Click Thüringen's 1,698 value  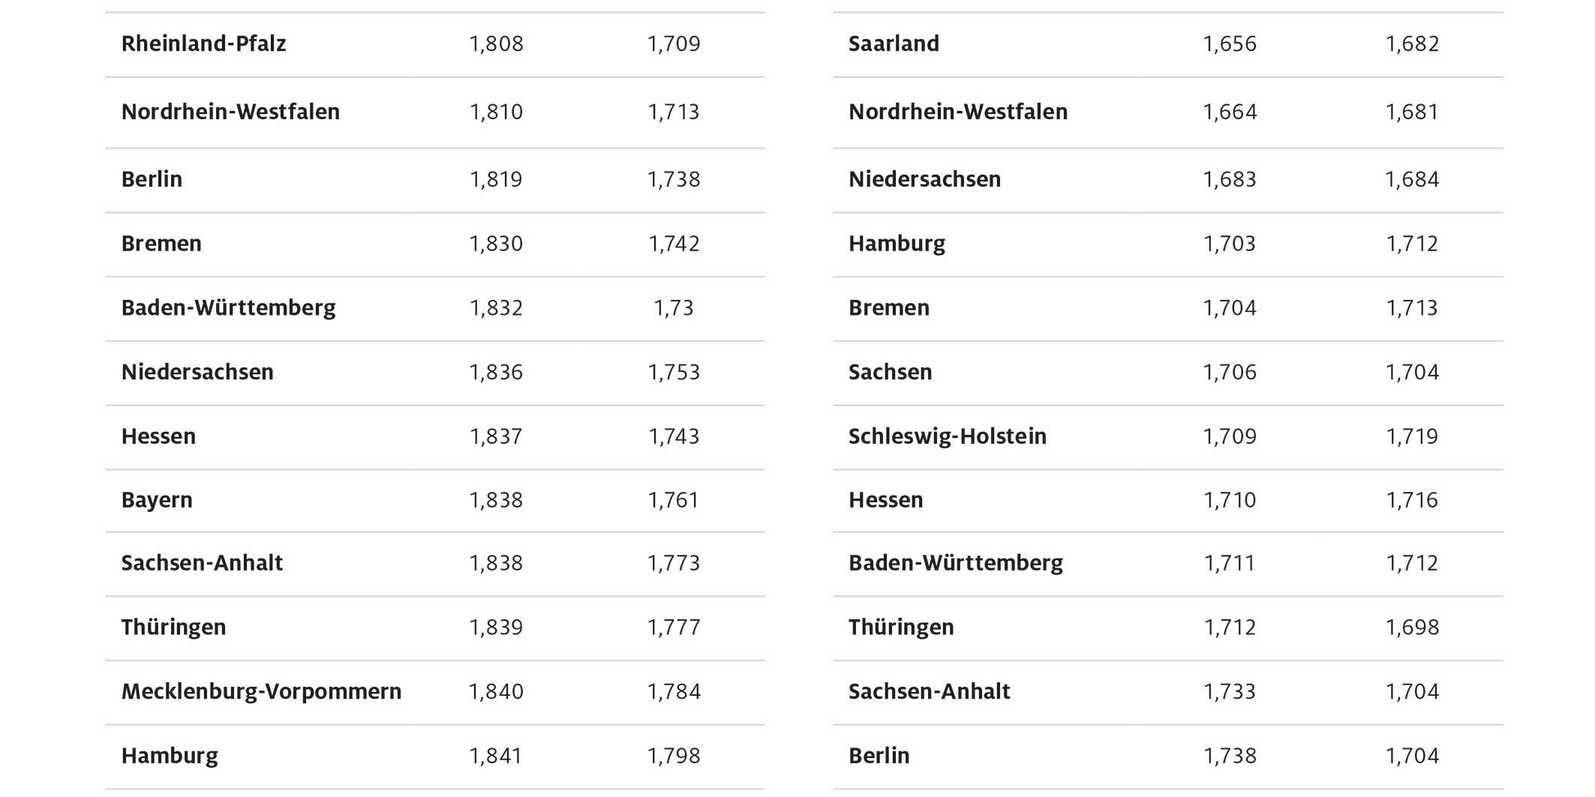click(x=1412, y=628)
